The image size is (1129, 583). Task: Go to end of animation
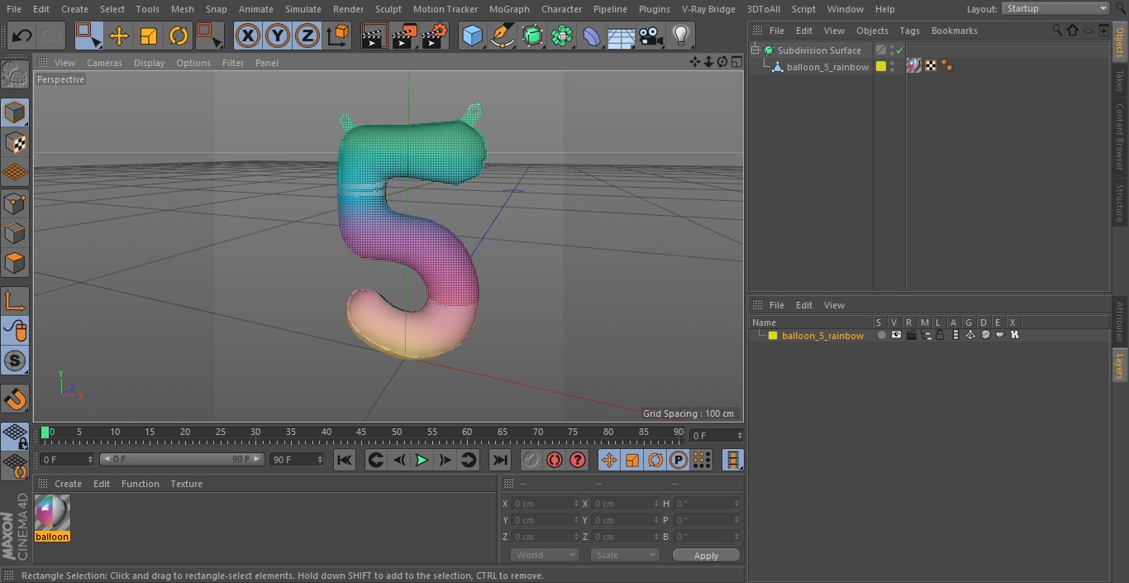[x=500, y=460]
